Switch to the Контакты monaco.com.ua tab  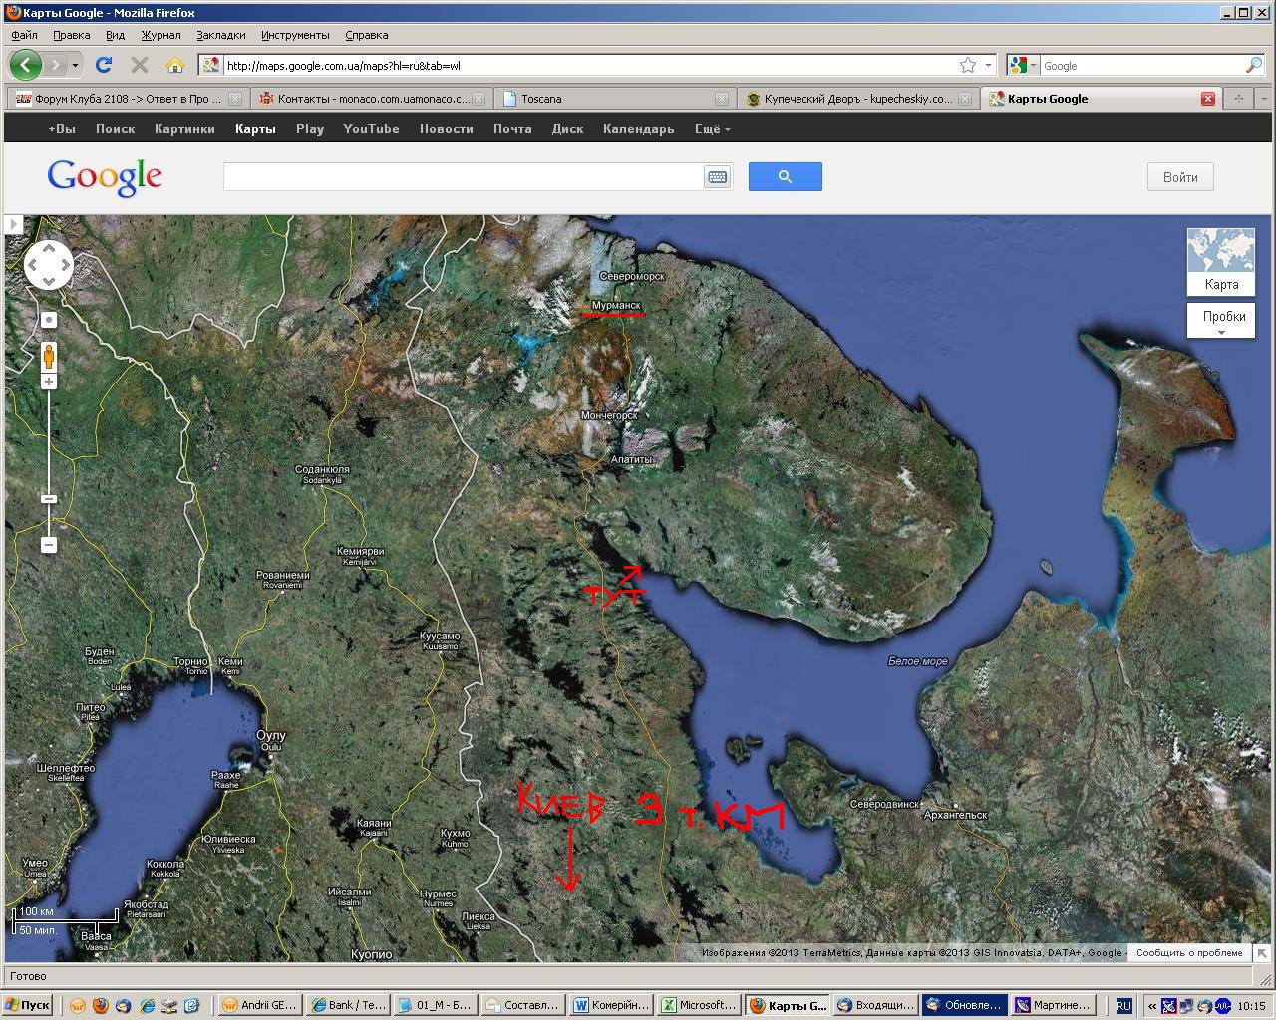click(x=372, y=99)
